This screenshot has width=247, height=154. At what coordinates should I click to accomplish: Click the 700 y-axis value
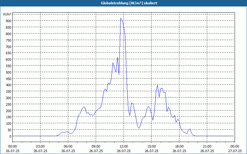9,47
